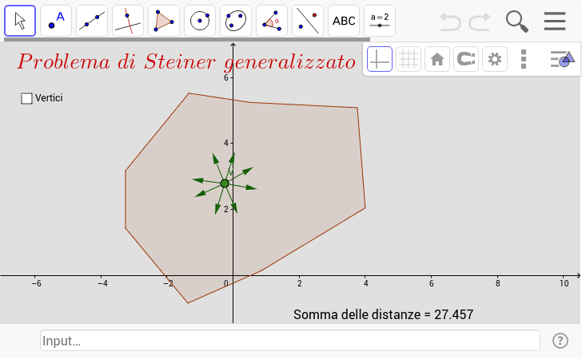Select the a=2 slider tool
The image size is (582, 359).
(380, 21)
